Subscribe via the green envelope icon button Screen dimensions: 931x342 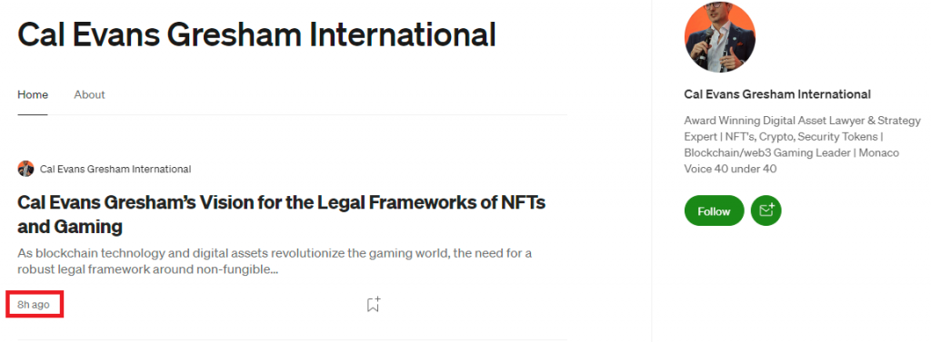(766, 211)
